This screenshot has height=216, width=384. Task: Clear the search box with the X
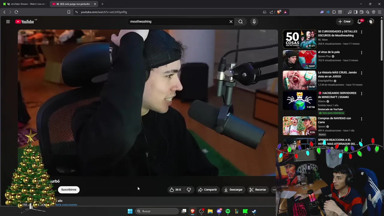231,22
